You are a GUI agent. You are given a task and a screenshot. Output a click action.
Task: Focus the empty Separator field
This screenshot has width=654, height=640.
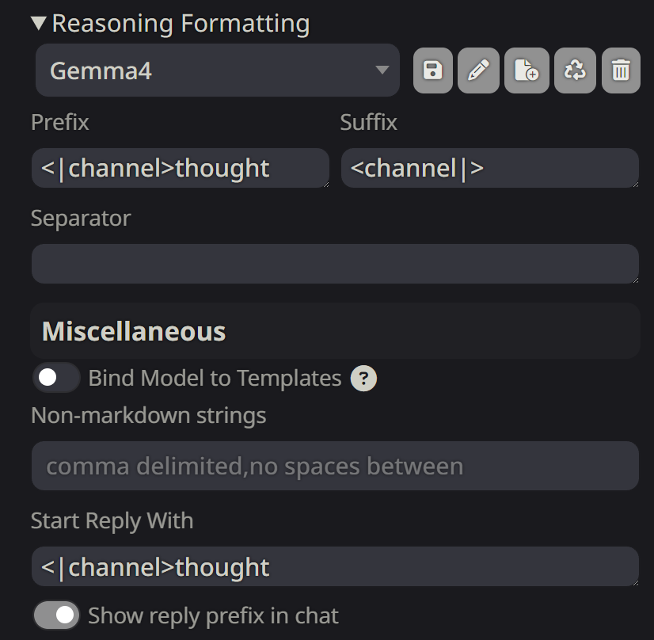click(x=333, y=264)
